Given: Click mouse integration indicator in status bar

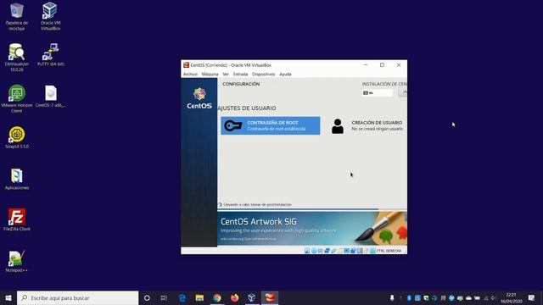Looking at the screenshot, I should pos(366,251).
